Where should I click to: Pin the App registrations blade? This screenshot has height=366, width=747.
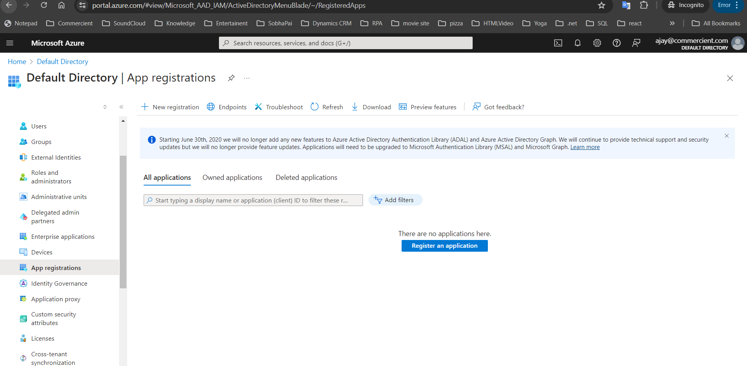[x=231, y=78]
